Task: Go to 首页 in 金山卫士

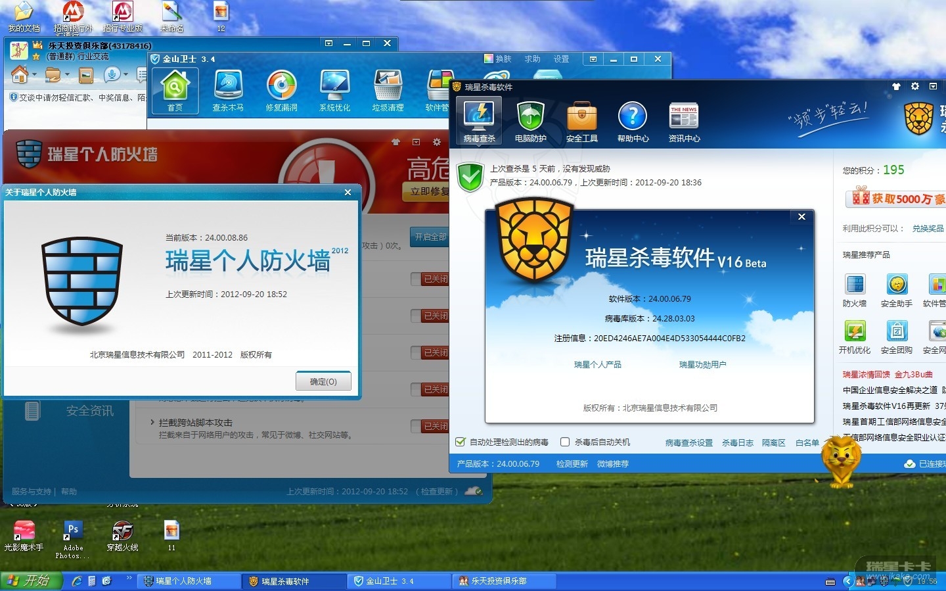Action: coord(175,91)
